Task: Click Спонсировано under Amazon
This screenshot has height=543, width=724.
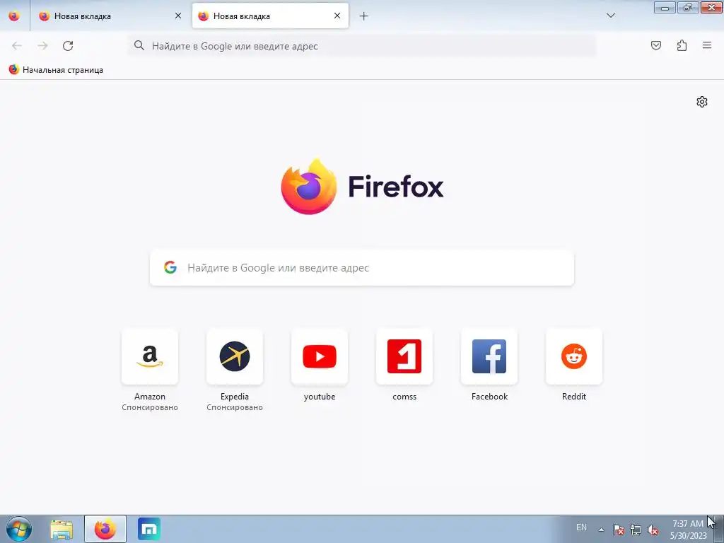Action: point(150,407)
